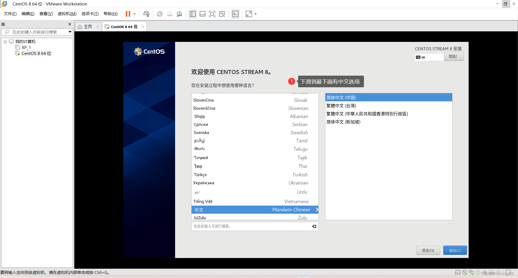Toggle Unity mode icon
The height and width of the screenshot is (278, 518).
(x=222, y=14)
